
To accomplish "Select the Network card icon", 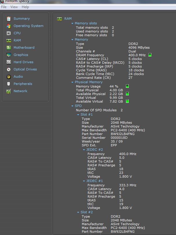I will [9, 91].
